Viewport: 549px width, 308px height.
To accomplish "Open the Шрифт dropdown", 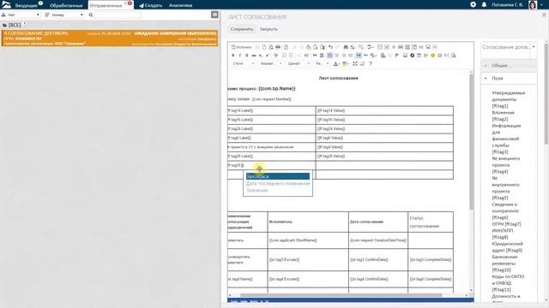I will pyautogui.click(x=299, y=63).
